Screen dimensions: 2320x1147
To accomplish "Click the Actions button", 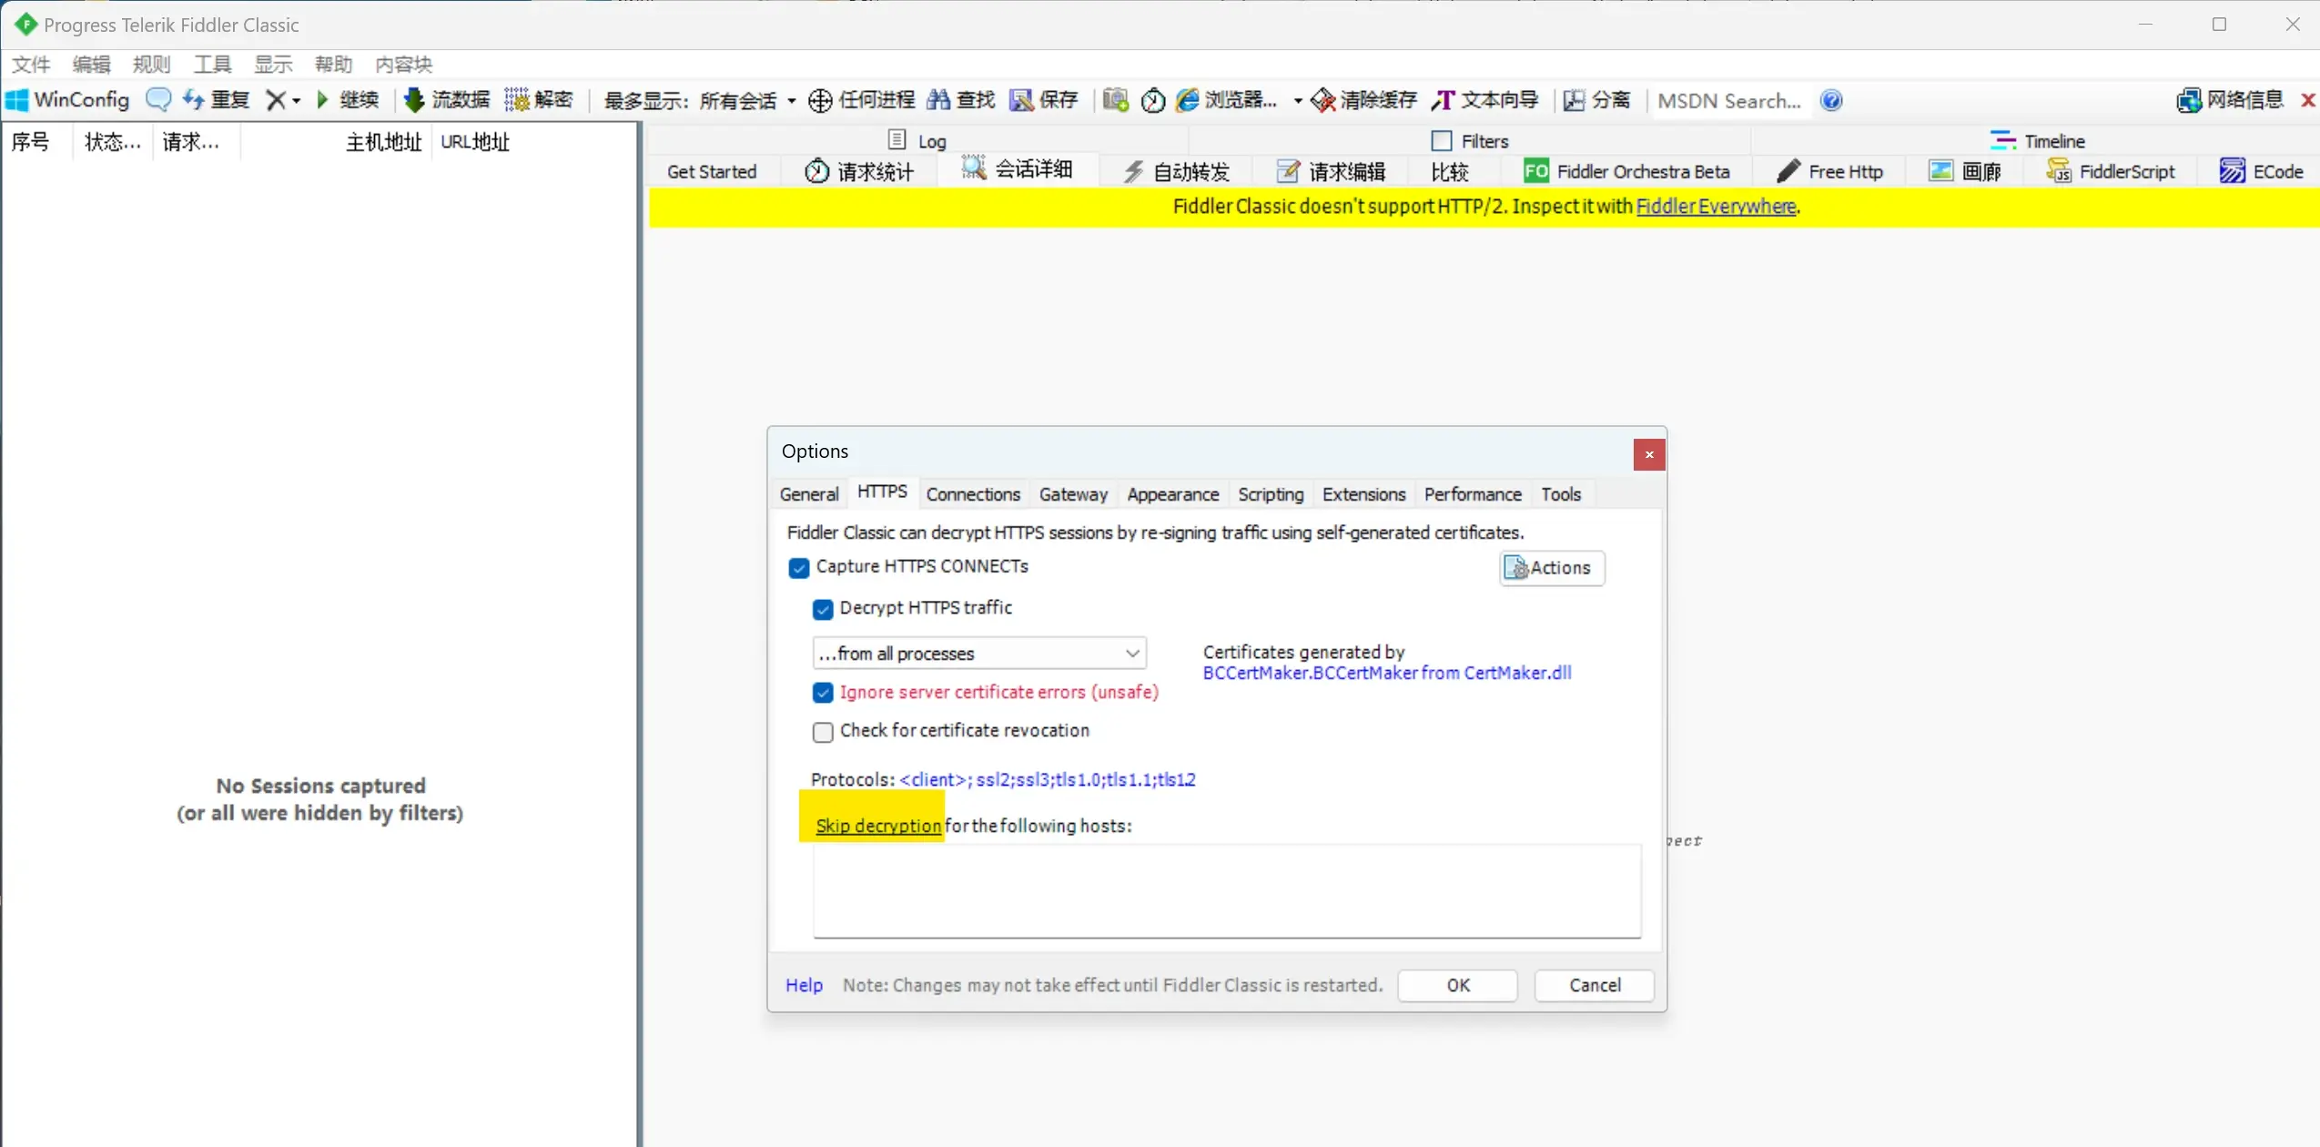I will [x=1551, y=568].
